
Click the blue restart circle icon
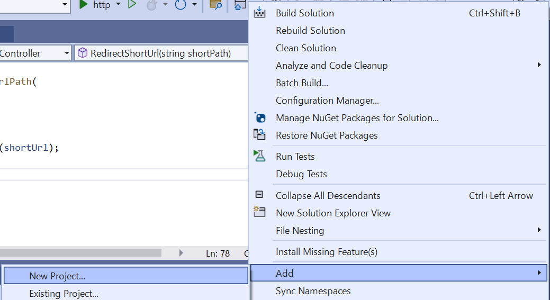[x=181, y=5]
